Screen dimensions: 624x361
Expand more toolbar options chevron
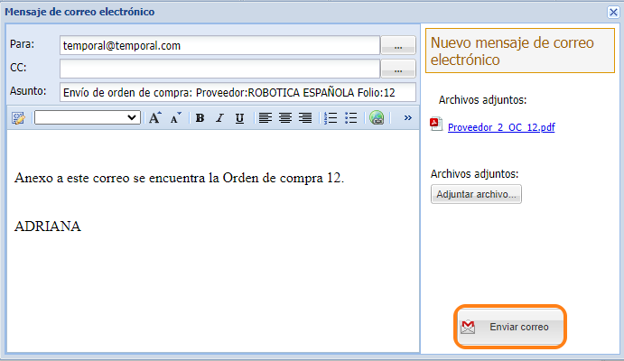[x=408, y=117]
